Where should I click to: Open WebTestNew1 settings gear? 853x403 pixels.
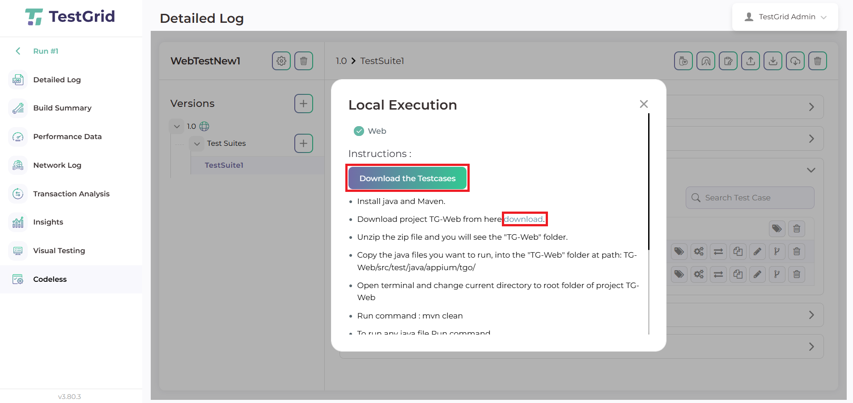point(281,61)
